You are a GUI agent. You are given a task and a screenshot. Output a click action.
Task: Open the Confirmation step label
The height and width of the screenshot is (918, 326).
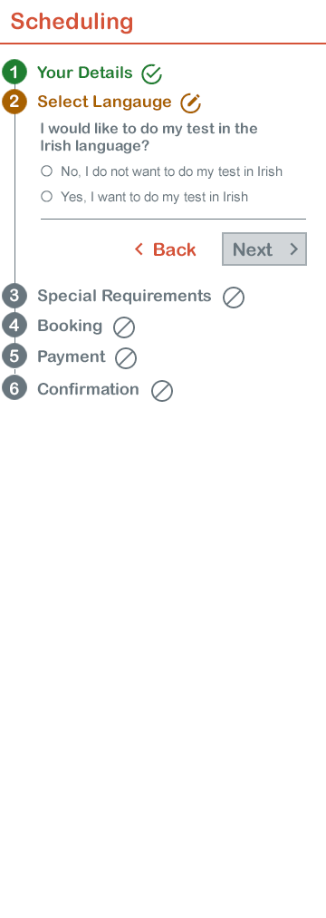tap(88, 389)
